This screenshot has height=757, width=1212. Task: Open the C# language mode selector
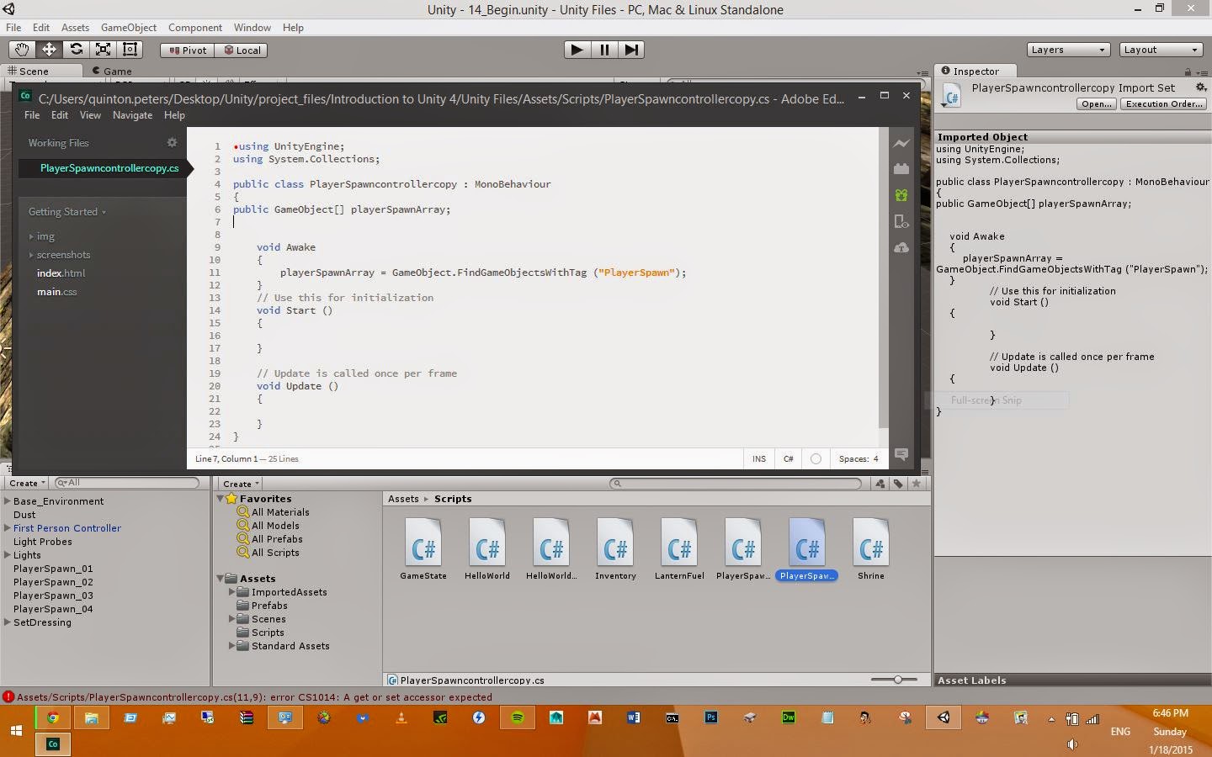click(789, 458)
